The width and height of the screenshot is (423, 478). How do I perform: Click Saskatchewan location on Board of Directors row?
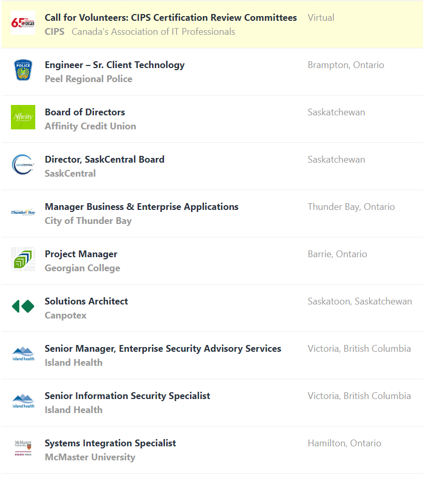click(x=336, y=112)
